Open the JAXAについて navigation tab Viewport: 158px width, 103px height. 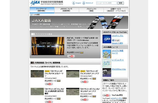pyautogui.click(x=67, y=10)
